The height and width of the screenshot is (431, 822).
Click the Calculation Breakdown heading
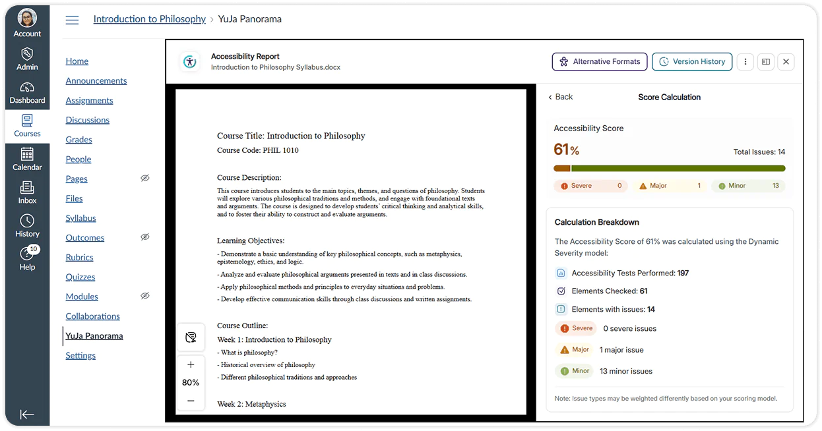(x=597, y=223)
